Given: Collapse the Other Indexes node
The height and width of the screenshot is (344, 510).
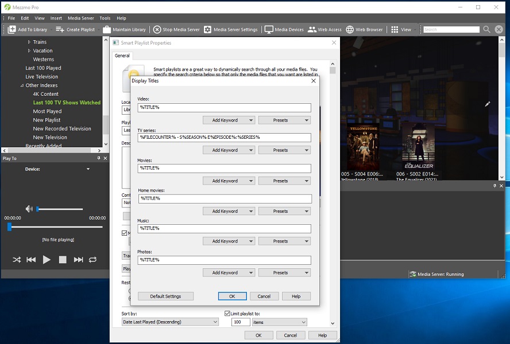Looking at the screenshot, I should (x=22, y=85).
